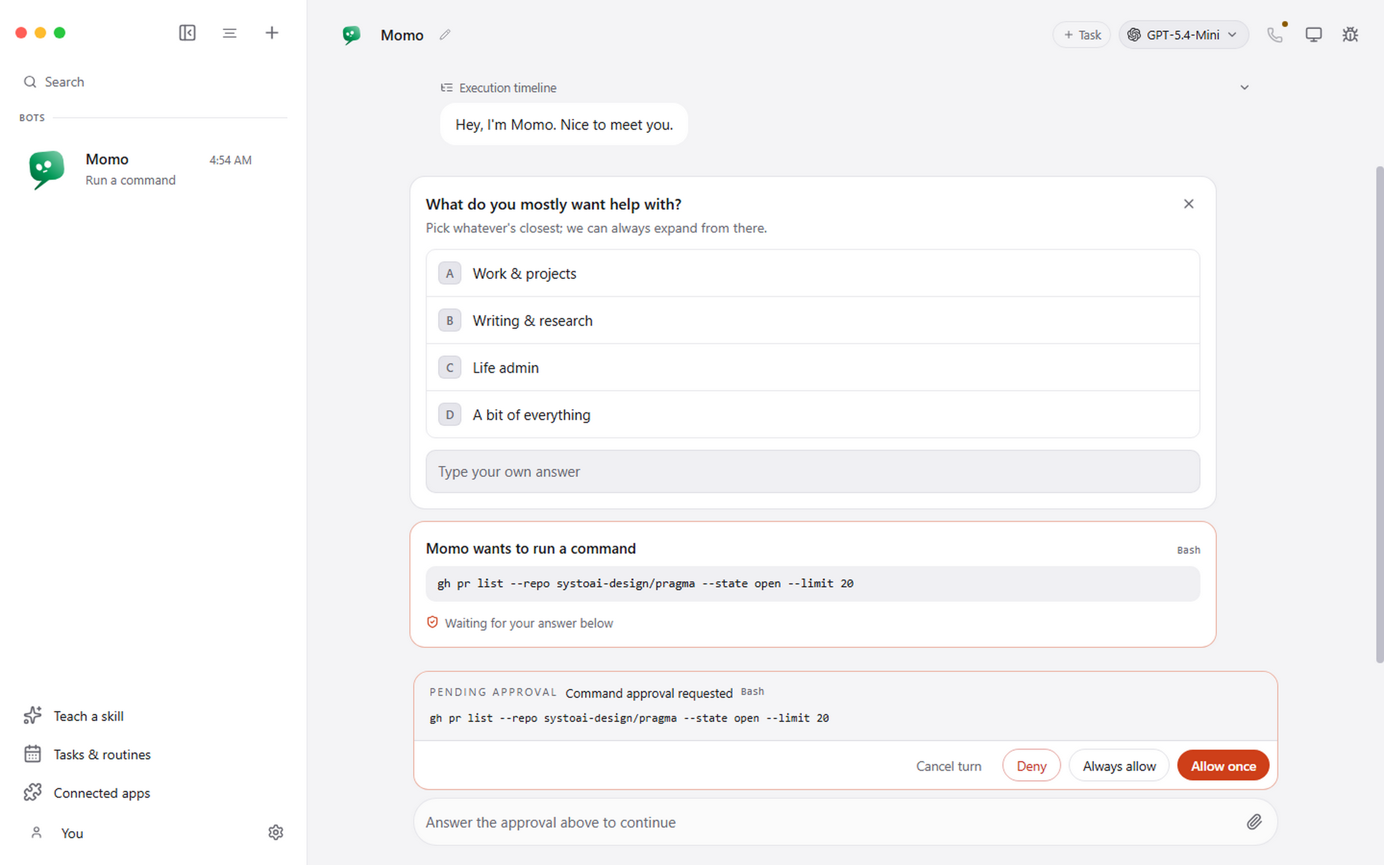Image resolution: width=1384 pixels, height=865 pixels.
Task: Click the gh pr list command code block
Action: pyautogui.click(x=813, y=583)
